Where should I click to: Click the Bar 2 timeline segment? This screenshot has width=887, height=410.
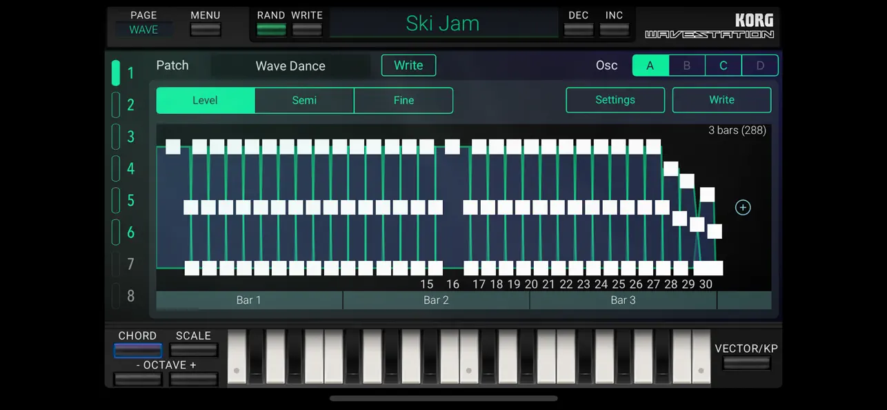(x=436, y=300)
